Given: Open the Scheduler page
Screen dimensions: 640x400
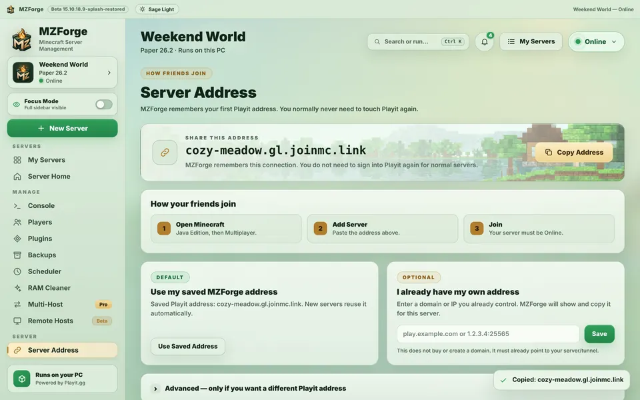Looking at the screenshot, I should 62,271.
